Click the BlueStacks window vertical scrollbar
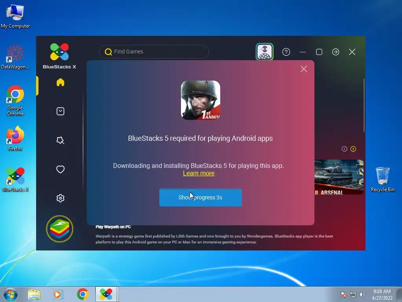Image resolution: width=402 pixels, height=302 pixels. [x=364, y=105]
